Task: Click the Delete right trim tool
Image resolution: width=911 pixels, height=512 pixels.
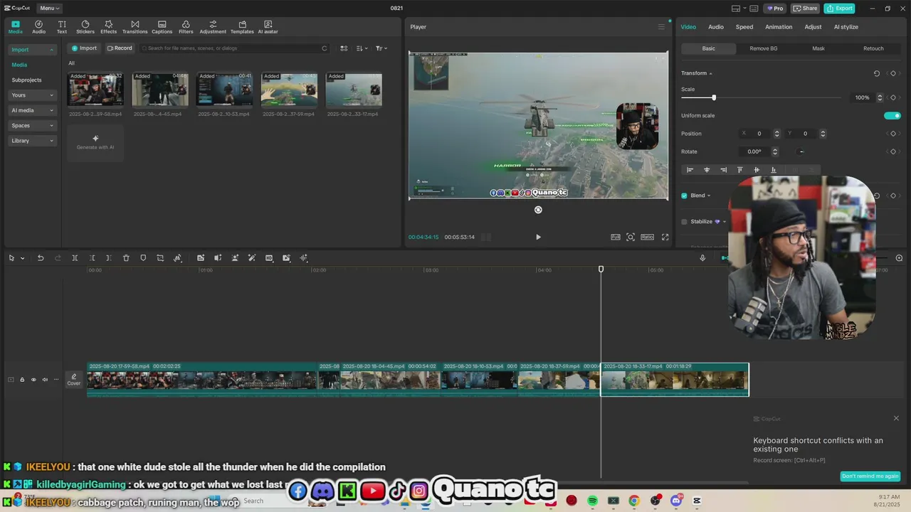Action: [109, 258]
